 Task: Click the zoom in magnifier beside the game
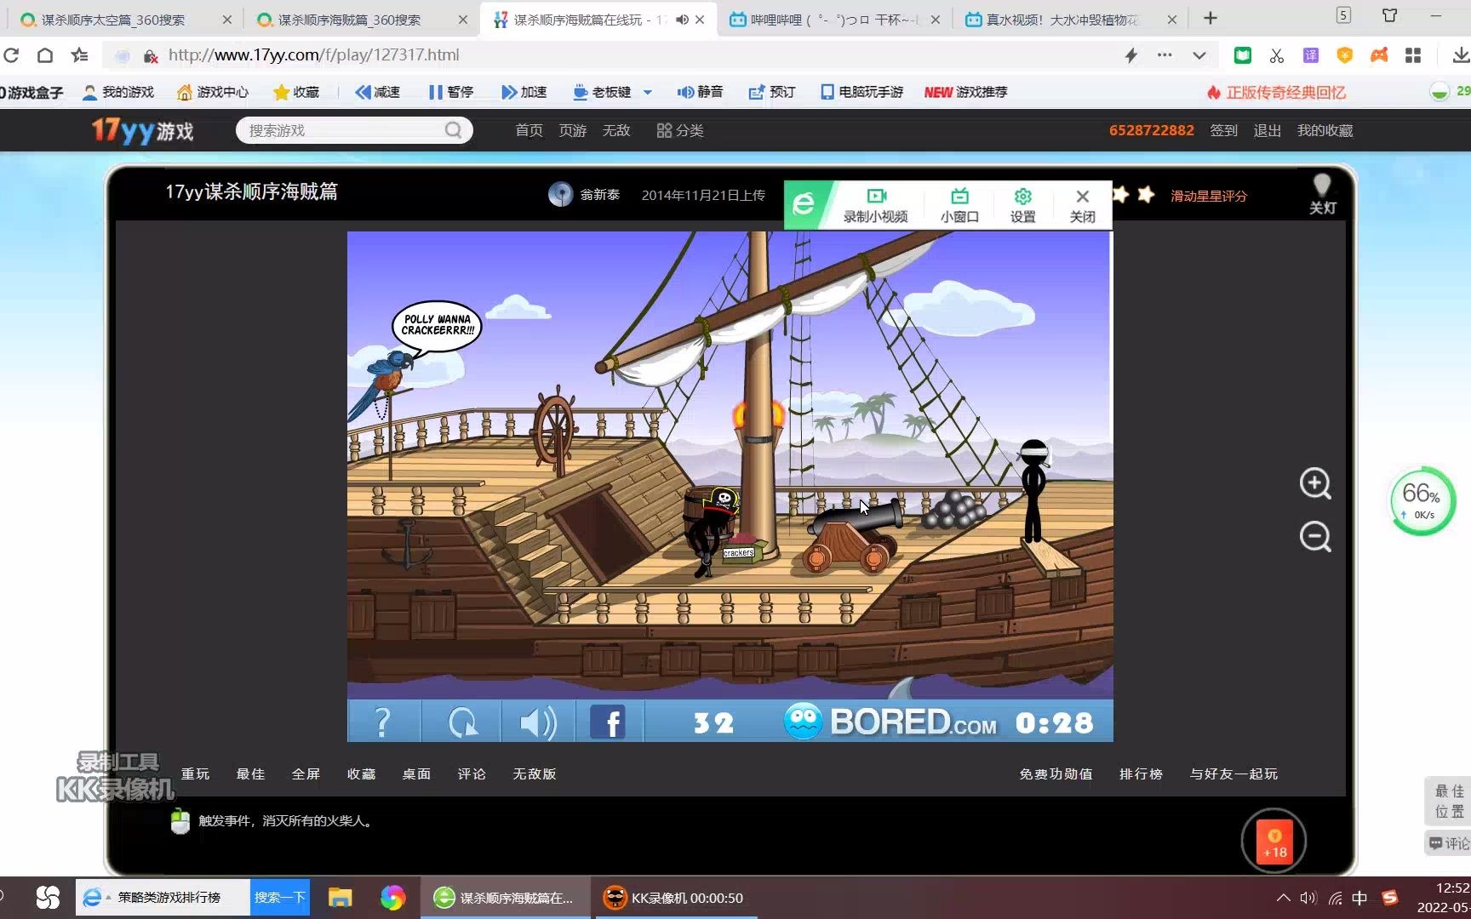tap(1315, 483)
